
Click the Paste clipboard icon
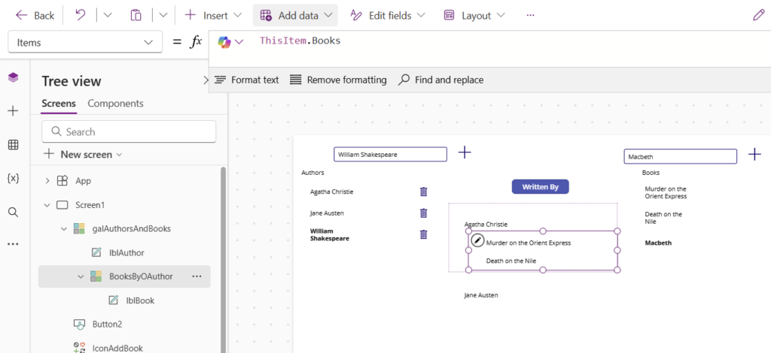coord(136,16)
